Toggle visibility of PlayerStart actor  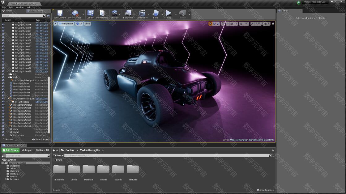coord(3,135)
